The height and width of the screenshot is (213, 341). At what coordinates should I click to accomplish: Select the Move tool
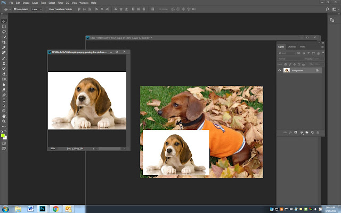tap(4, 20)
